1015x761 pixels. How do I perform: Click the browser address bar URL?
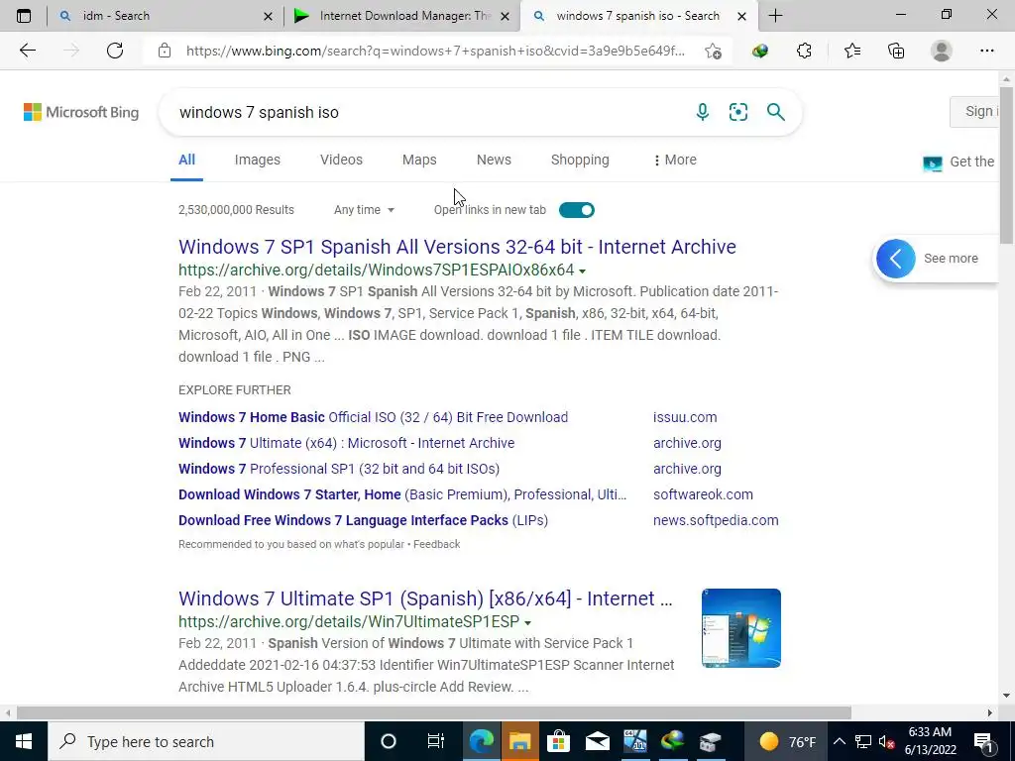click(x=435, y=52)
